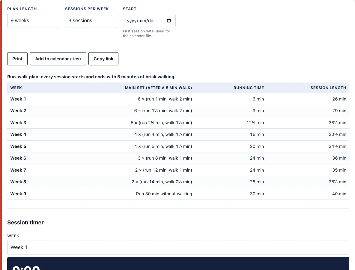
Task: Click the '28 min' running time cell
Action: 257,182
